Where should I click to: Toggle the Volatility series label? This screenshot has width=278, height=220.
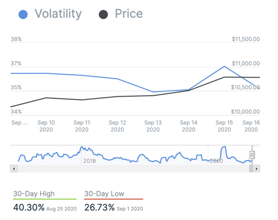pos(58,14)
